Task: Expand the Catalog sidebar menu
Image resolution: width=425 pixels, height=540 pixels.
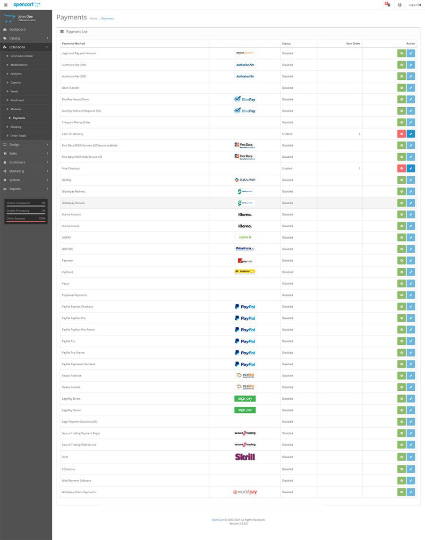Action: click(26, 38)
